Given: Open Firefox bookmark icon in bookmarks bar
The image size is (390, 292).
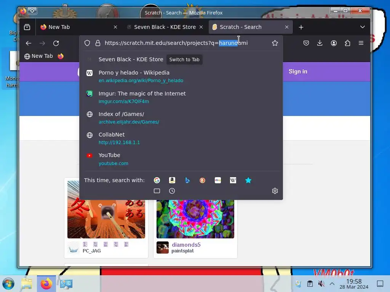Looking at the screenshot, I should click(x=61, y=56).
